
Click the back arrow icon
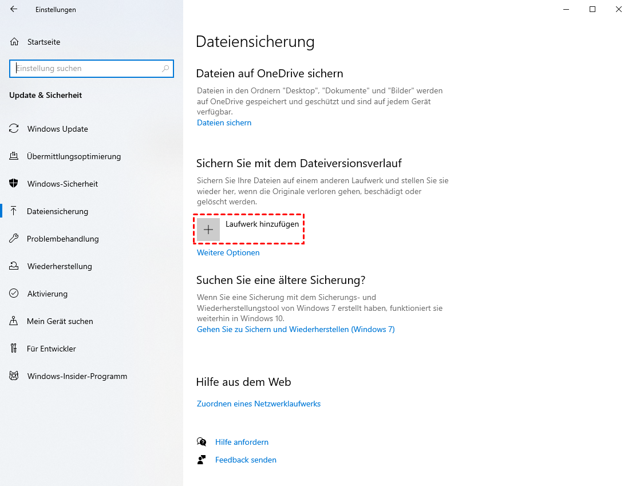click(x=14, y=10)
